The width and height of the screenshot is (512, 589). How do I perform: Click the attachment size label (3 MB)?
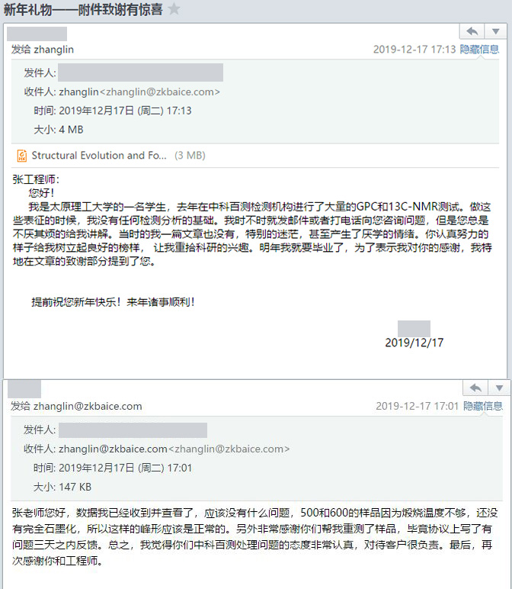(x=190, y=156)
